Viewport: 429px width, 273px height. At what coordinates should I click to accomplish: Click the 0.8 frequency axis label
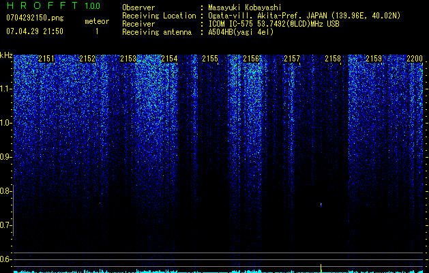point(5,191)
